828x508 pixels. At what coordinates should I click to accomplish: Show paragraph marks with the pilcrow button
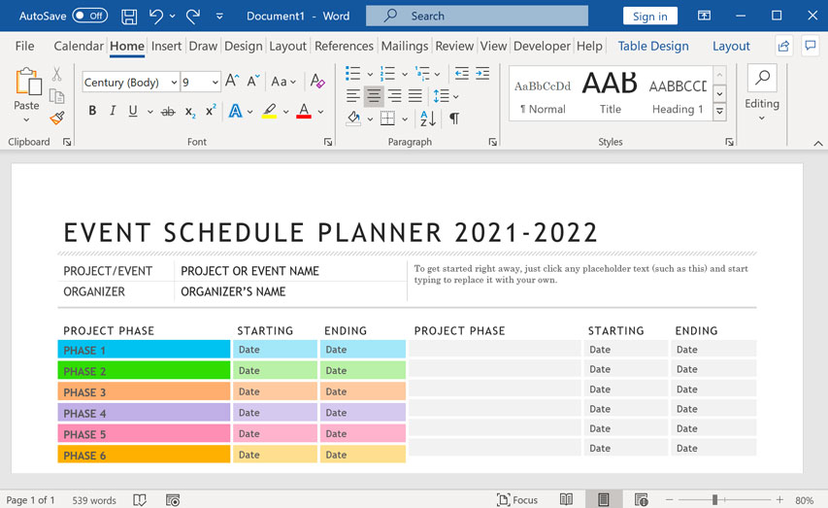click(x=453, y=119)
